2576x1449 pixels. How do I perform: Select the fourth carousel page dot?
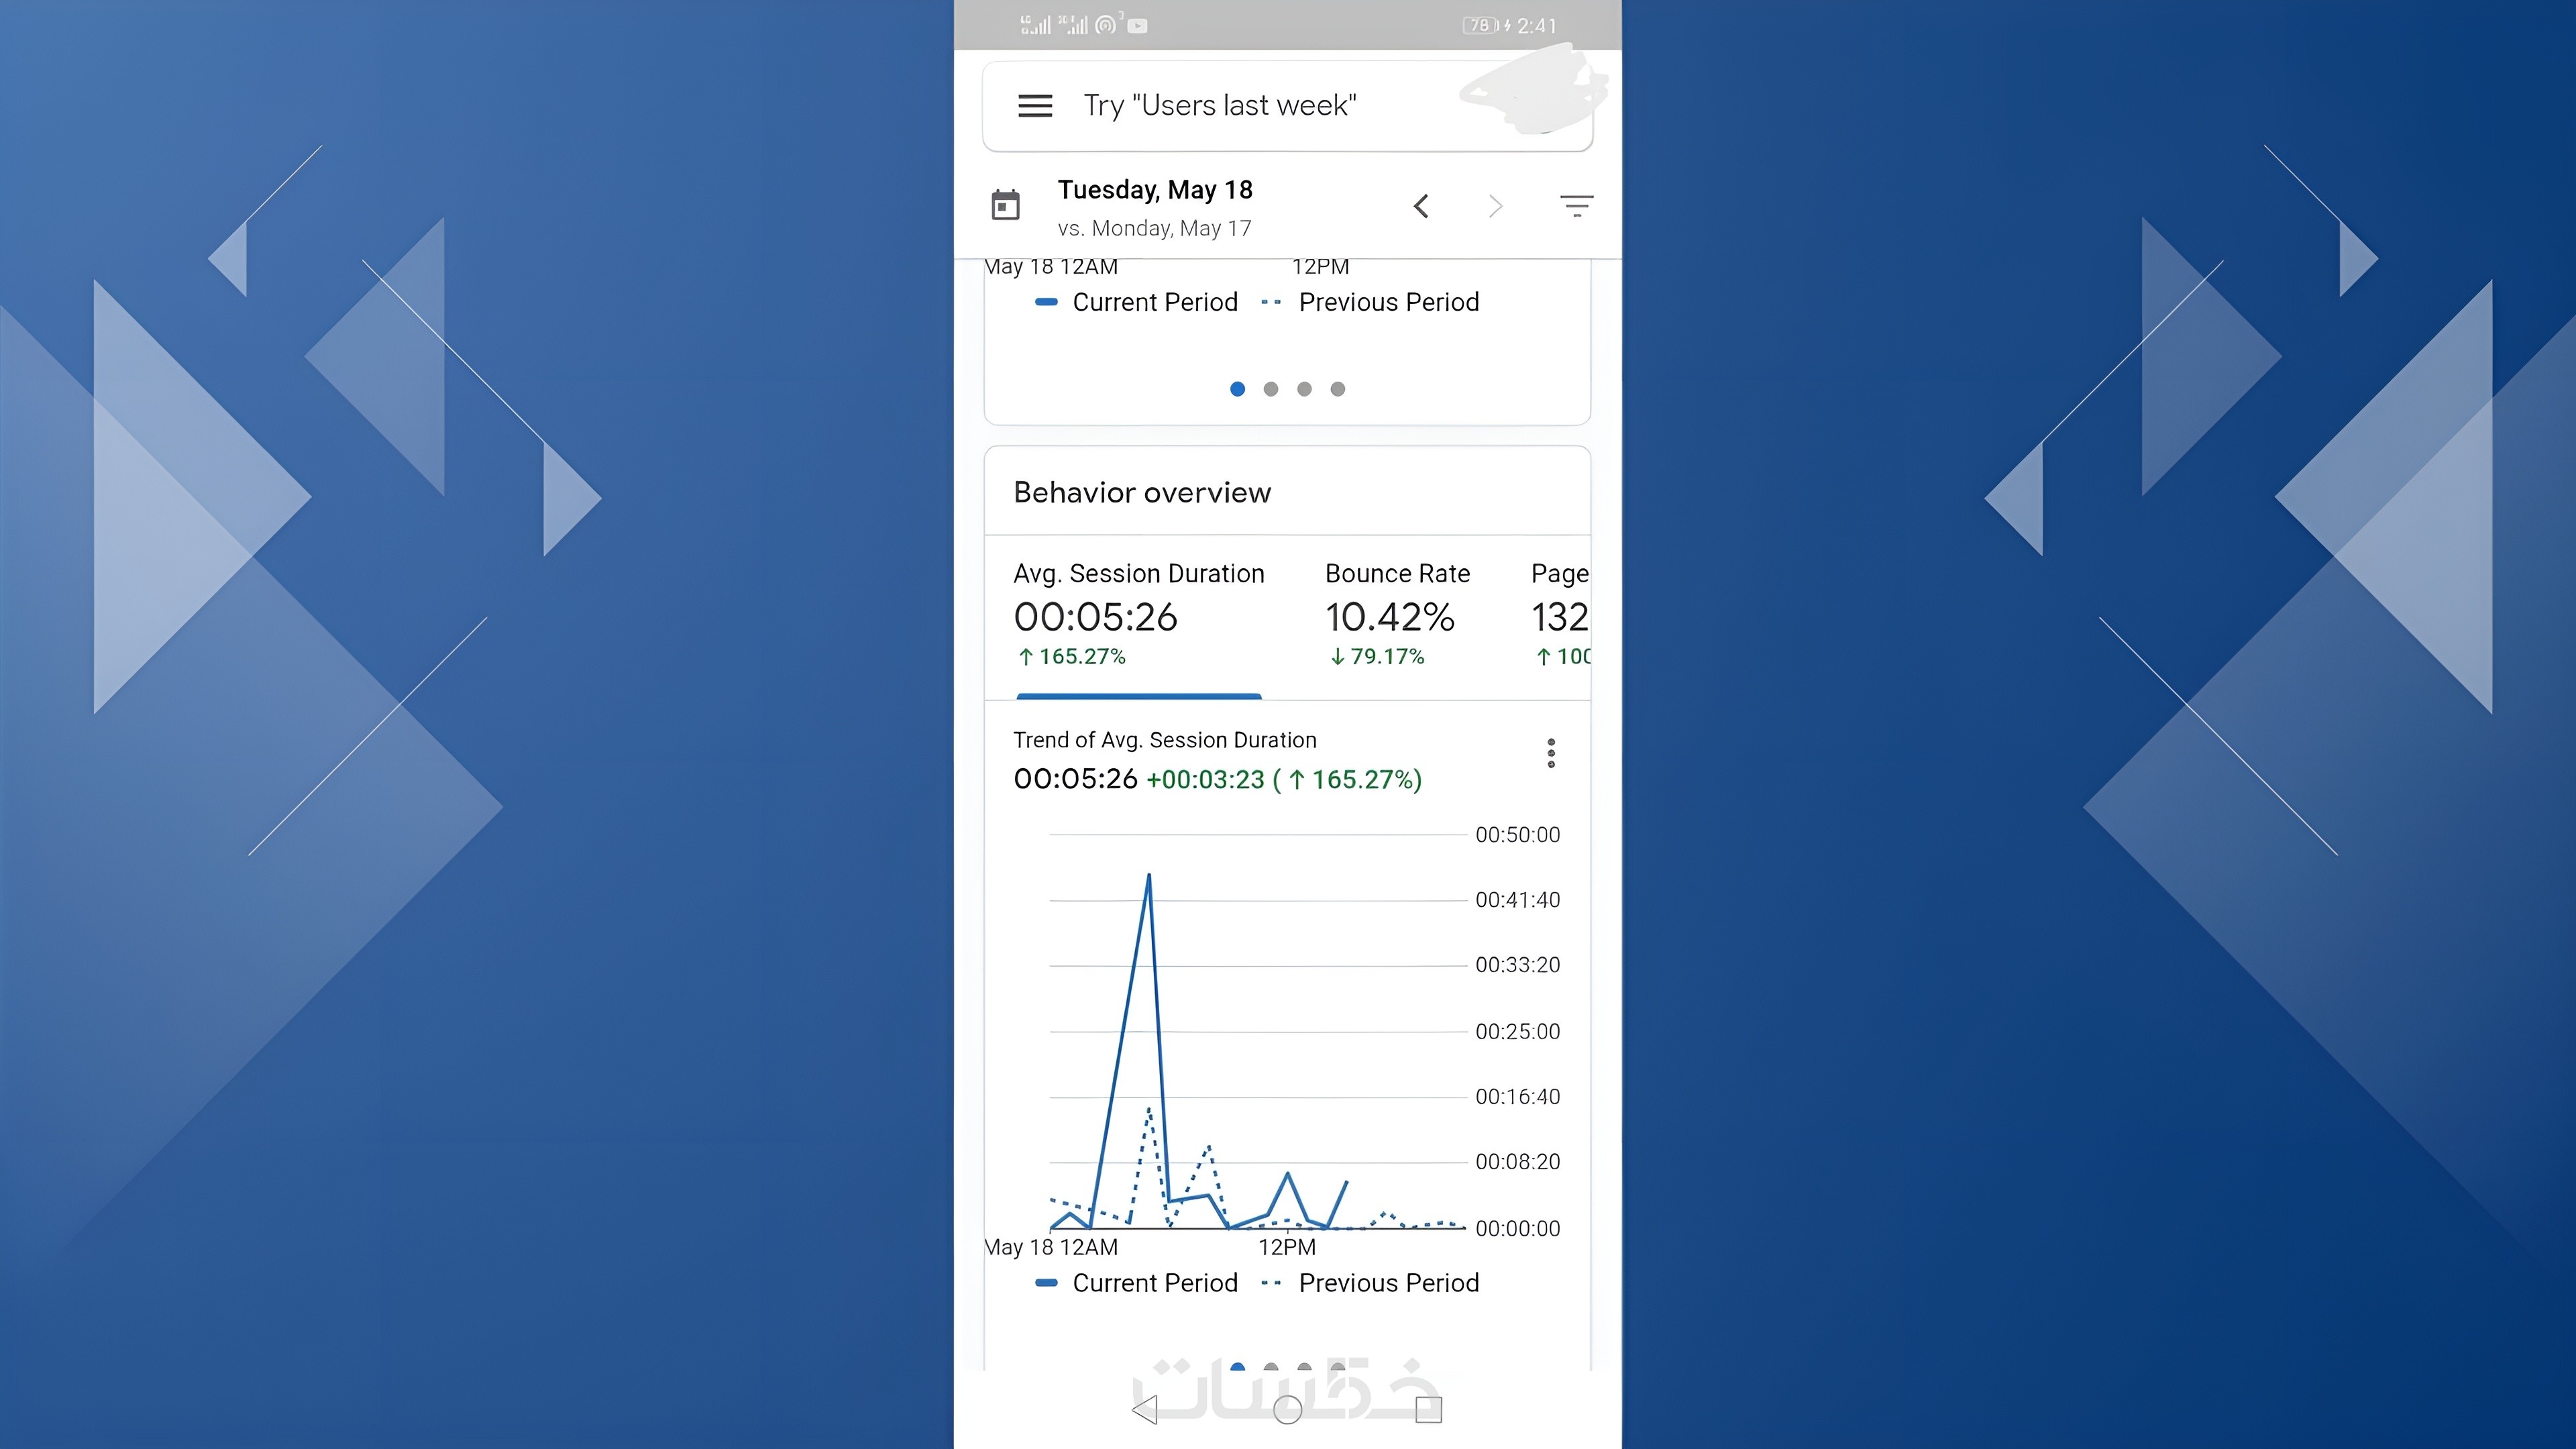[1338, 389]
